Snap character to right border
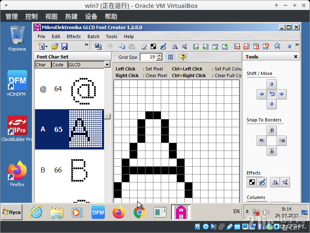The width and height of the screenshot is (310, 233). point(281,141)
